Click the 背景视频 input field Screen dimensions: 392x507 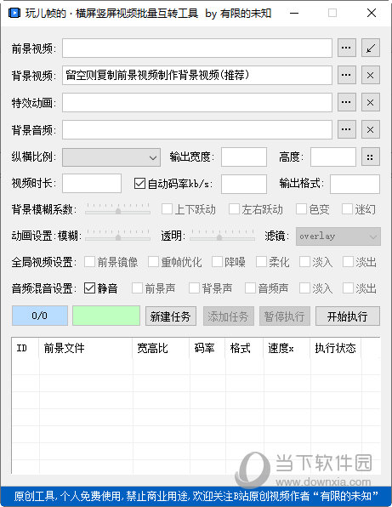tap(197, 76)
